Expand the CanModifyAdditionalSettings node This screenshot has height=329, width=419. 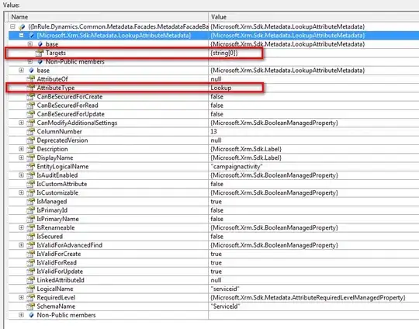click(x=21, y=123)
